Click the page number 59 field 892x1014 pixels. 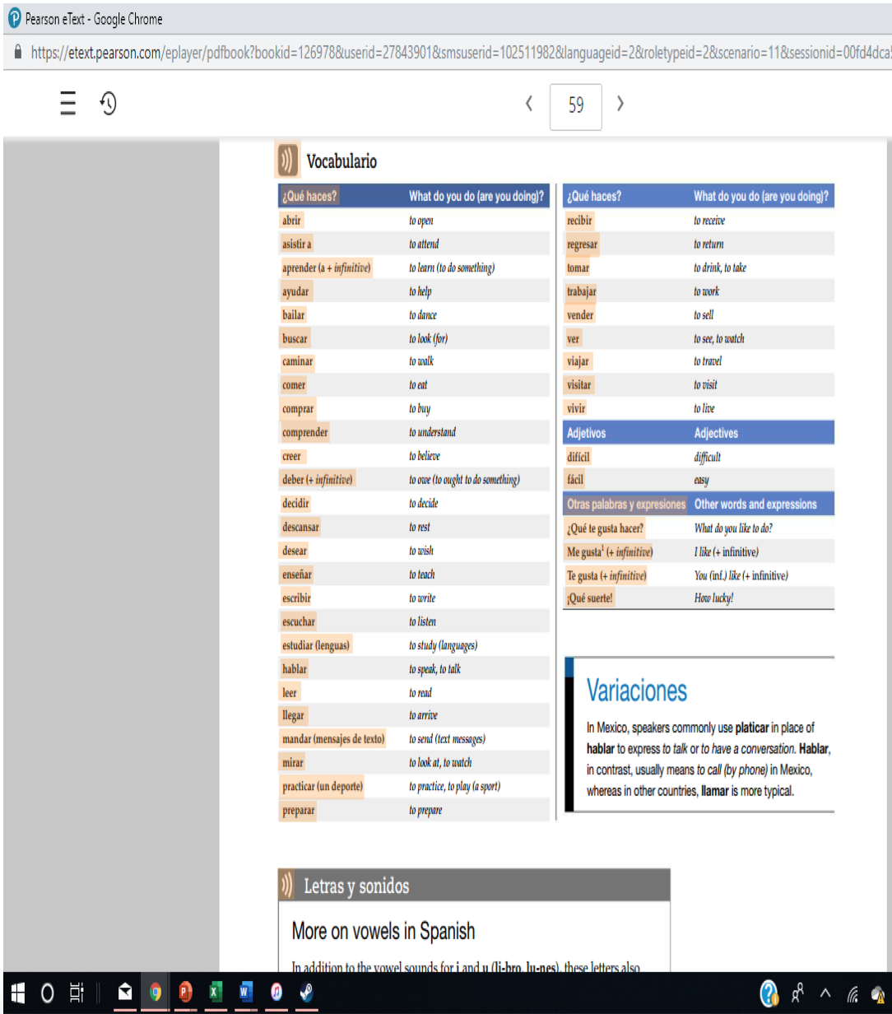pos(575,106)
